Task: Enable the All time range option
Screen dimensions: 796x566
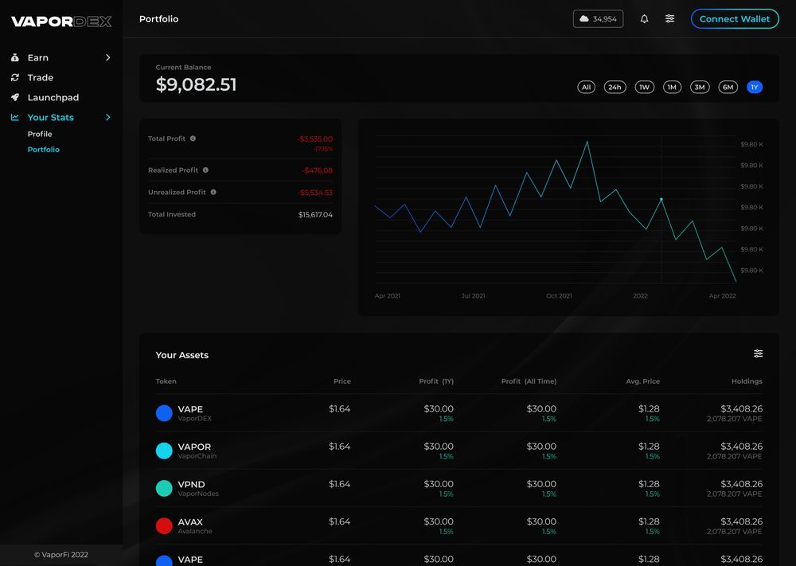Action: coord(587,87)
